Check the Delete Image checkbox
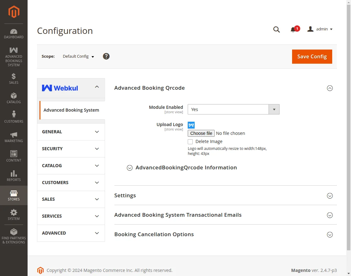The height and width of the screenshot is (276, 351). tap(190, 142)
